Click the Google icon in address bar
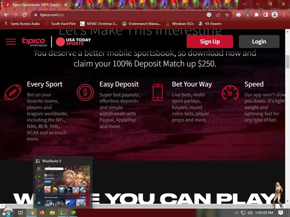The width and height of the screenshot is (290, 217). [209, 15]
